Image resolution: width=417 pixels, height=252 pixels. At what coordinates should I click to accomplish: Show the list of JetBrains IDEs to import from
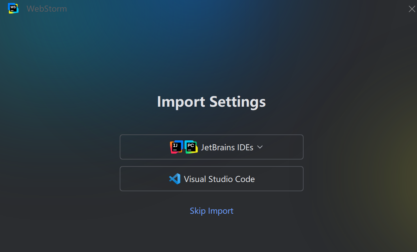(212, 147)
